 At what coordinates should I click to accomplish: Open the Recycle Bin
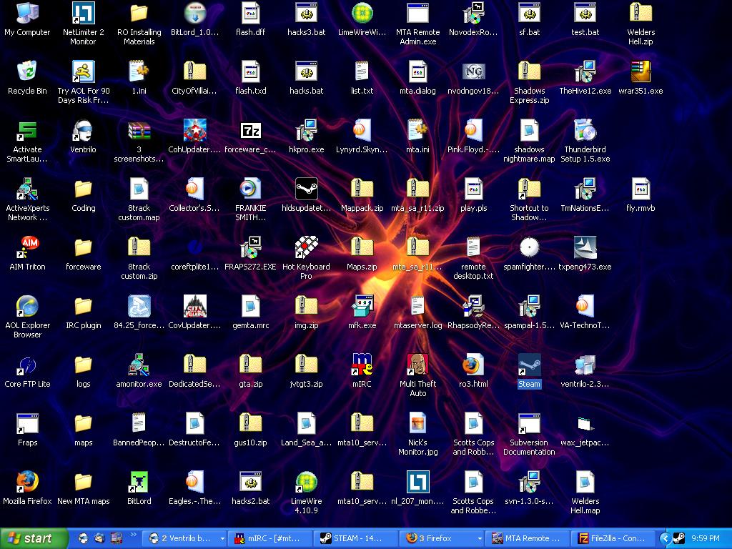27,73
